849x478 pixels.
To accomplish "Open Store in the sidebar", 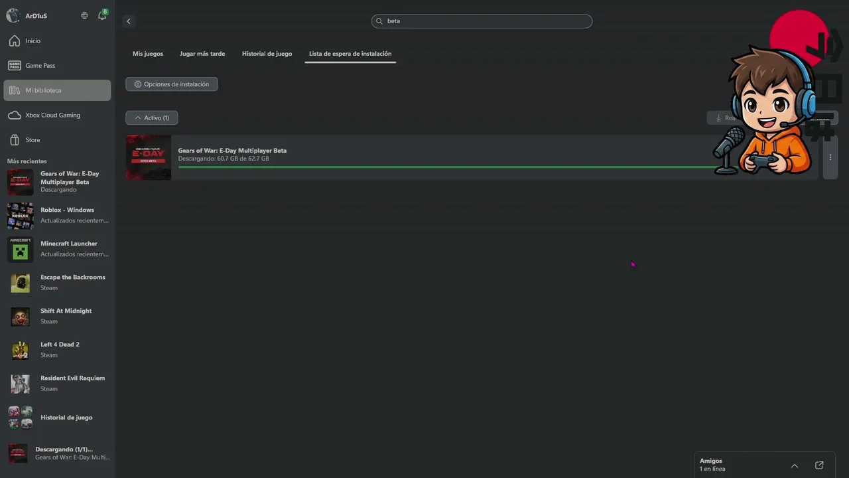I will [57, 140].
